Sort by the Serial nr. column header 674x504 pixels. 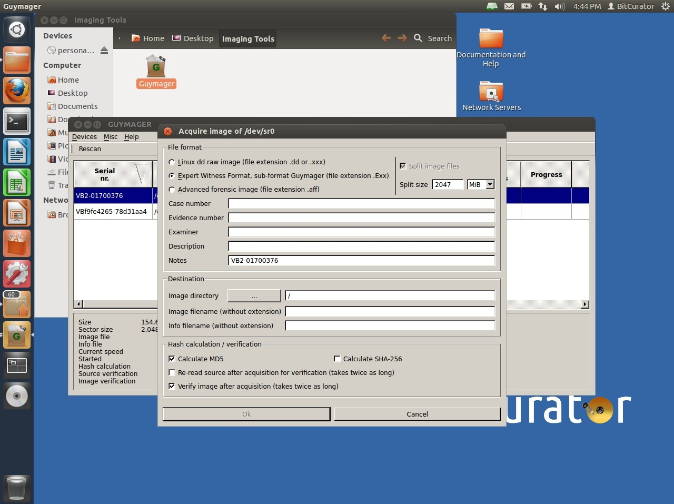click(113, 174)
